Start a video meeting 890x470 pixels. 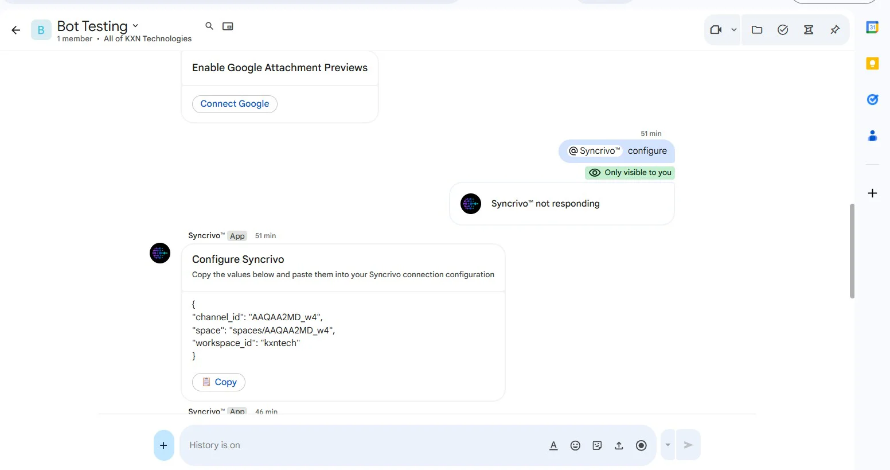(715, 30)
